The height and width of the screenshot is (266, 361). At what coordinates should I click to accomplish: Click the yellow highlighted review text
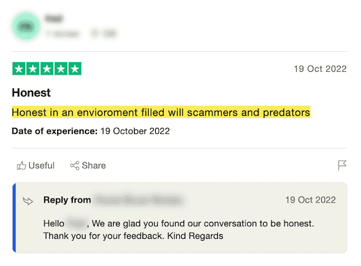click(x=161, y=112)
